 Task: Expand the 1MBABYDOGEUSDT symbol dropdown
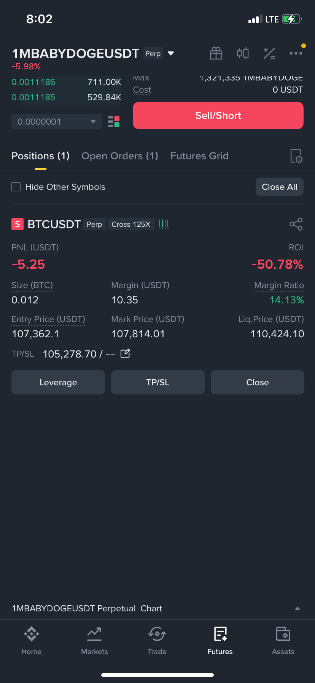[171, 53]
